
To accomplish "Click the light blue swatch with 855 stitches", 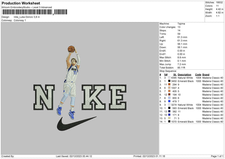I will click(169, 98).
